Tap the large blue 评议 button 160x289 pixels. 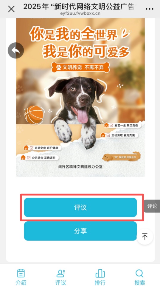tap(80, 207)
